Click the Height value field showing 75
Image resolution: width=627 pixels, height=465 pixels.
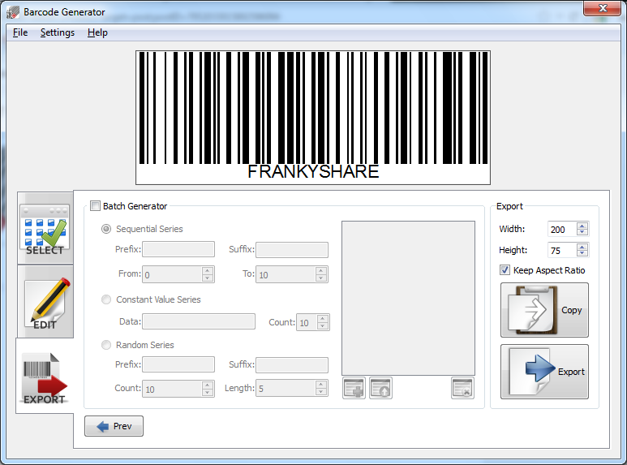[562, 251]
